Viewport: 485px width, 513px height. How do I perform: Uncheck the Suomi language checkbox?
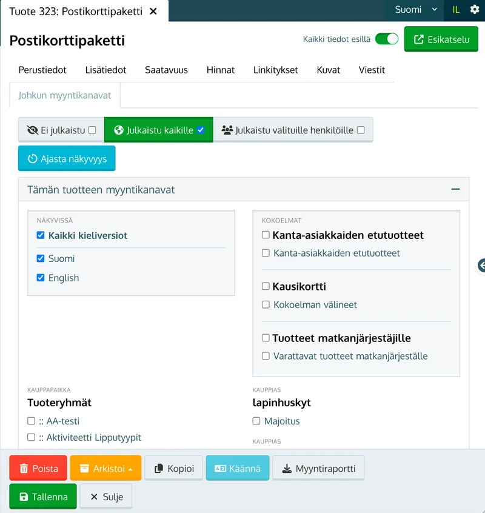coord(41,258)
